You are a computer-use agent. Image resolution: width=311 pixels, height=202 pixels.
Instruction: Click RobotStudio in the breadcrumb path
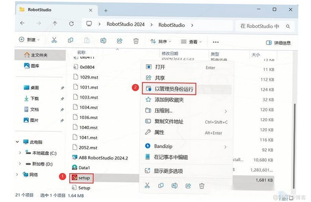click(x=171, y=25)
